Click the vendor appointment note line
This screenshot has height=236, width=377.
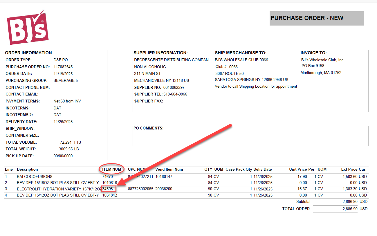click(x=256, y=86)
